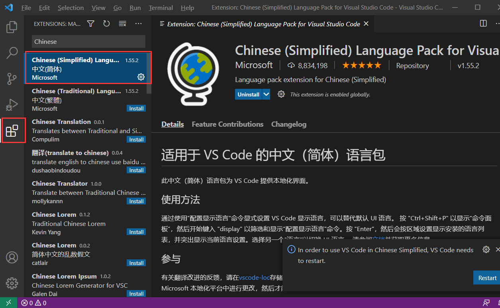Screen dimensions: 500x308
Task: Show errors and warnings in status bar
Action: pos(34,303)
